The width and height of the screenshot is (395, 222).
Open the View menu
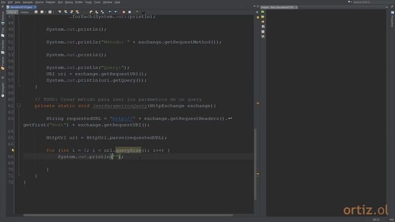[17, 2]
